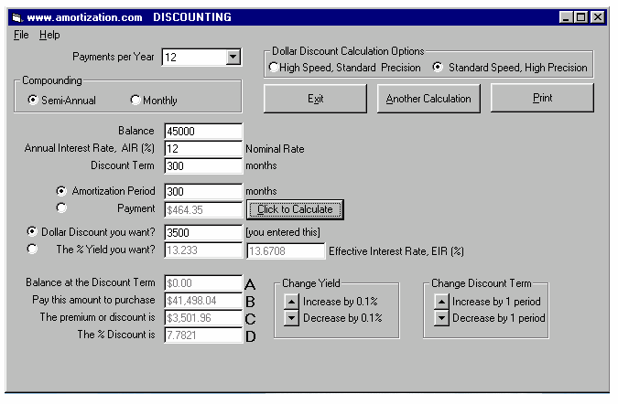Select the Semi-Annual compounding option
Screen dimensions: 618x404
[34, 101]
